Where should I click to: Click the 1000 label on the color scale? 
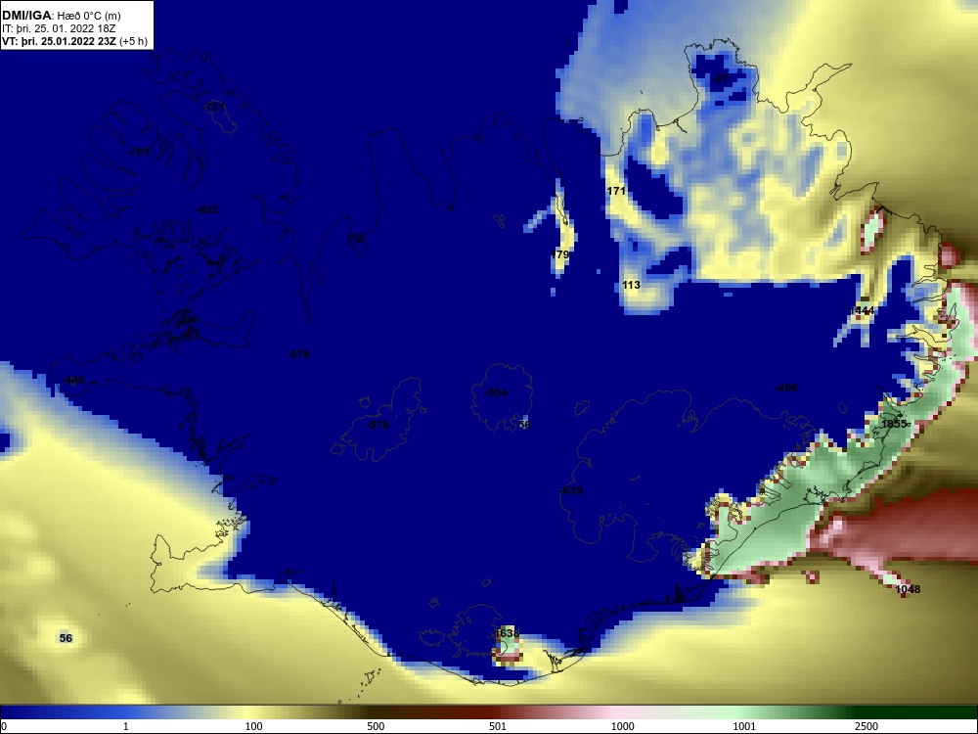tap(622, 726)
